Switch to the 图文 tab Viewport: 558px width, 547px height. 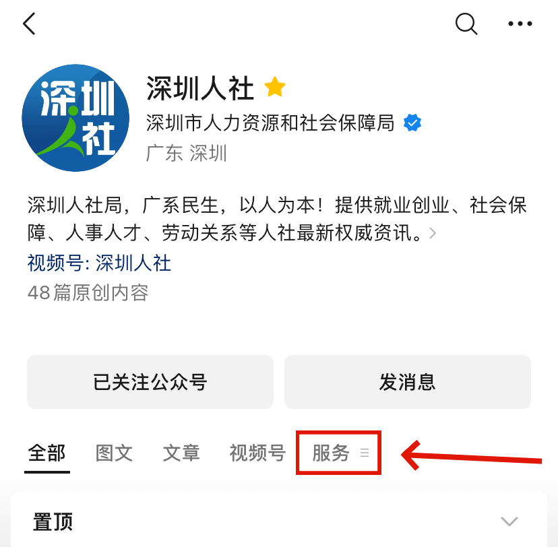[x=114, y=453]
